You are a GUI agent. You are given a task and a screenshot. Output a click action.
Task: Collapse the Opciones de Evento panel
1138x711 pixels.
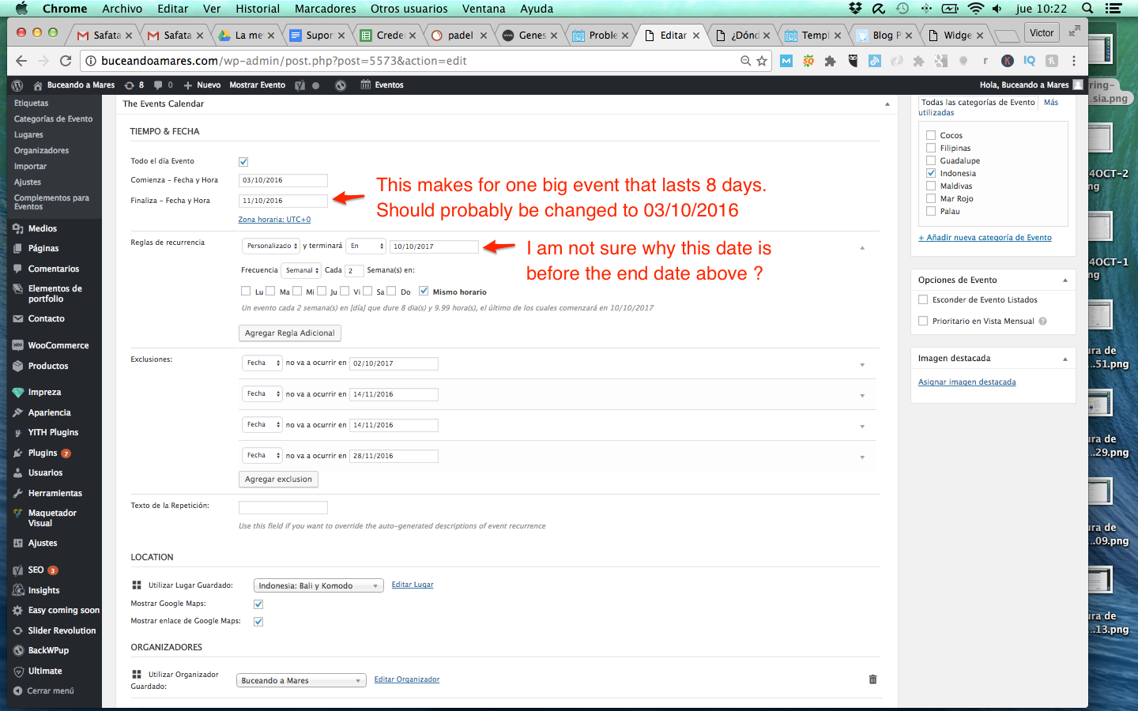(1065, 280)
